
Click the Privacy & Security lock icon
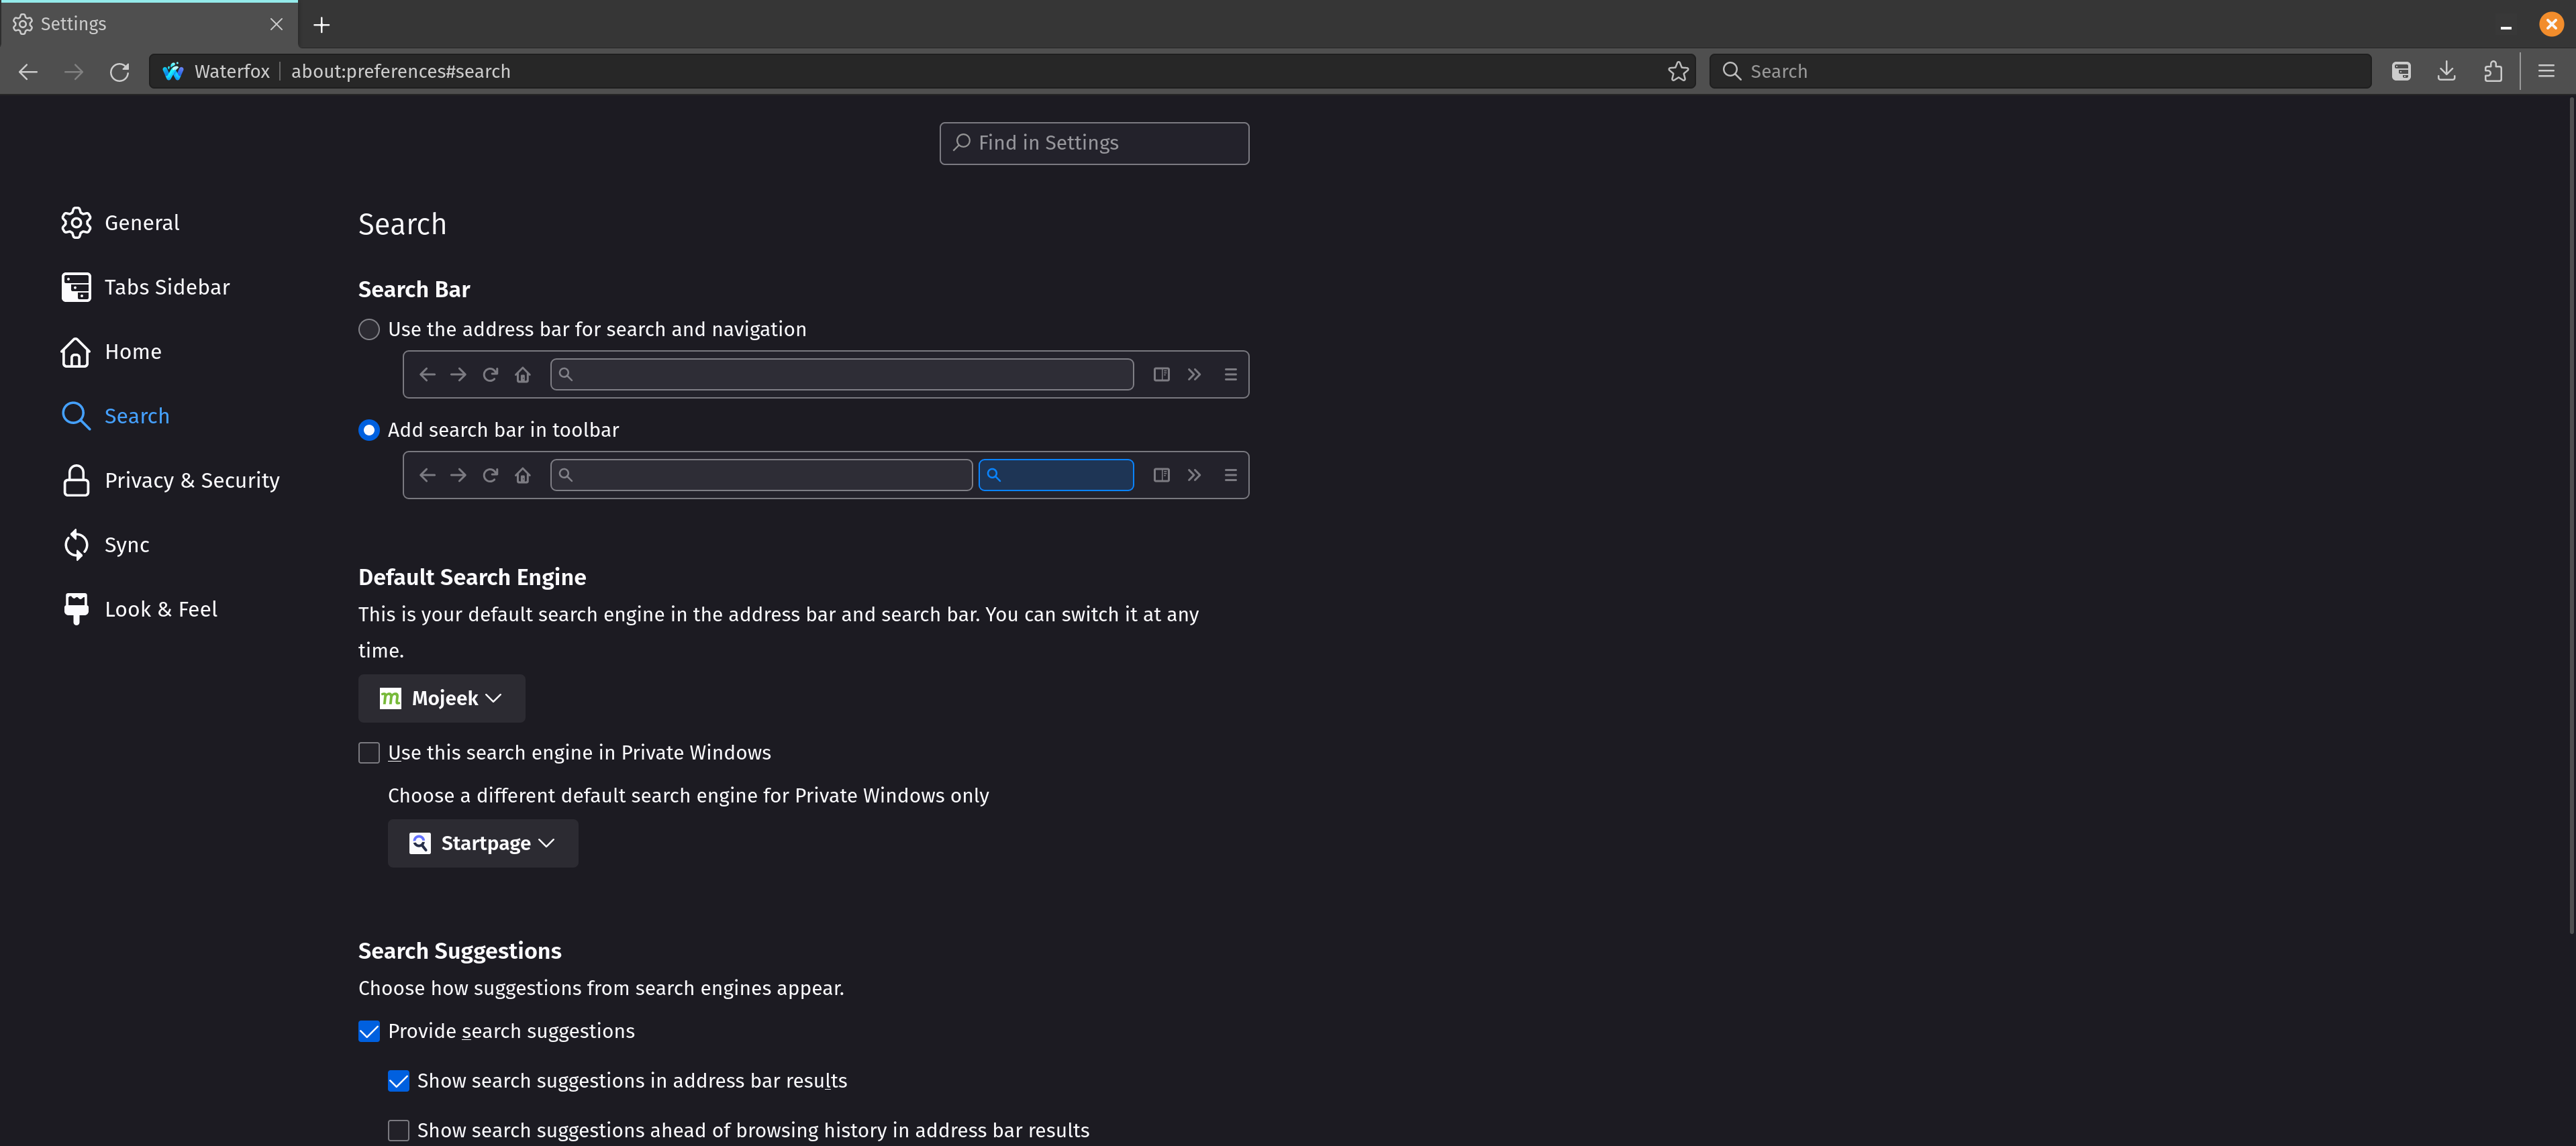[76, 480]
